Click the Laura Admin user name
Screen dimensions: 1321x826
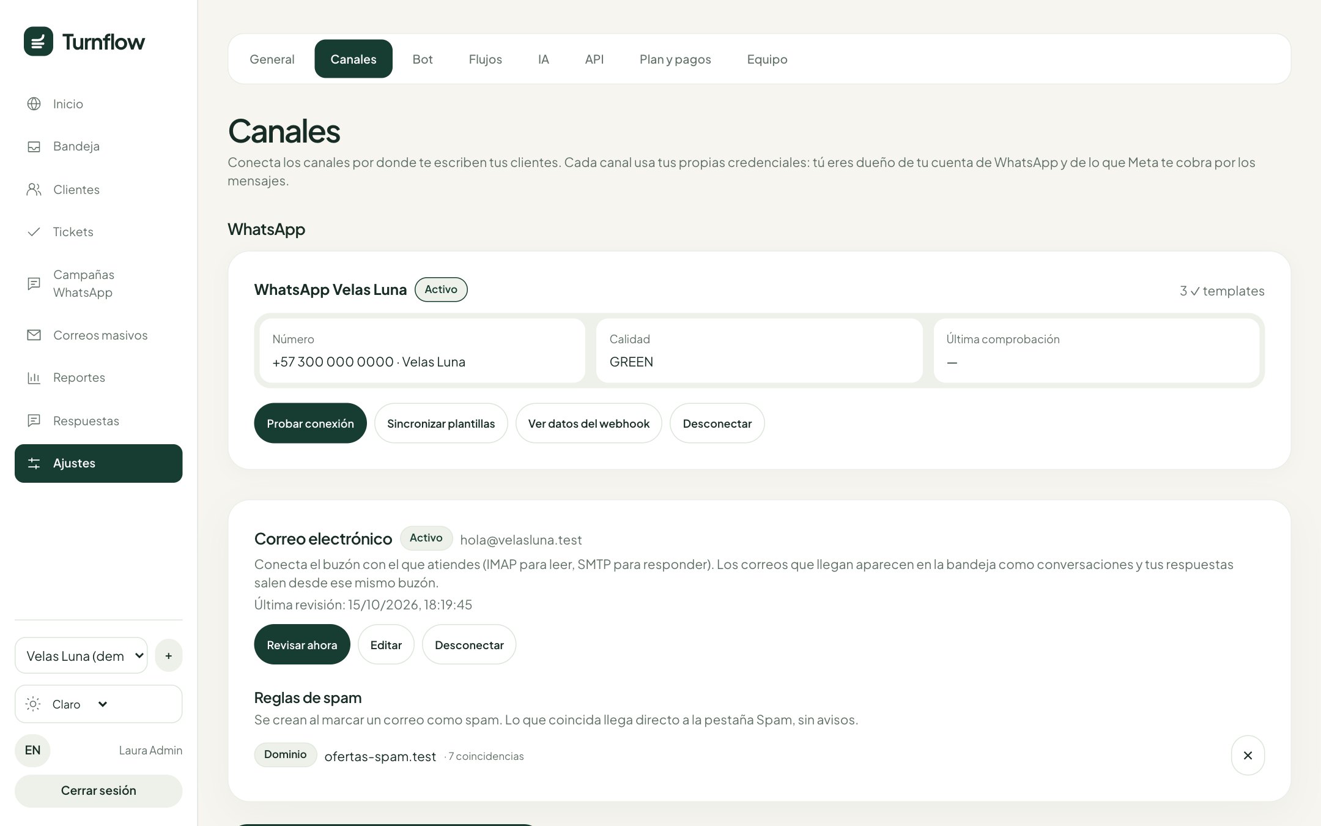click(x=150, y=751)
